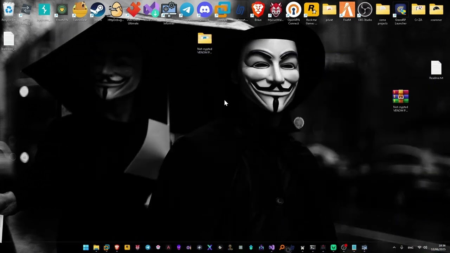Open OBS Studio from the taskbar
Screen dimensions: 450x253
[344, 247]
